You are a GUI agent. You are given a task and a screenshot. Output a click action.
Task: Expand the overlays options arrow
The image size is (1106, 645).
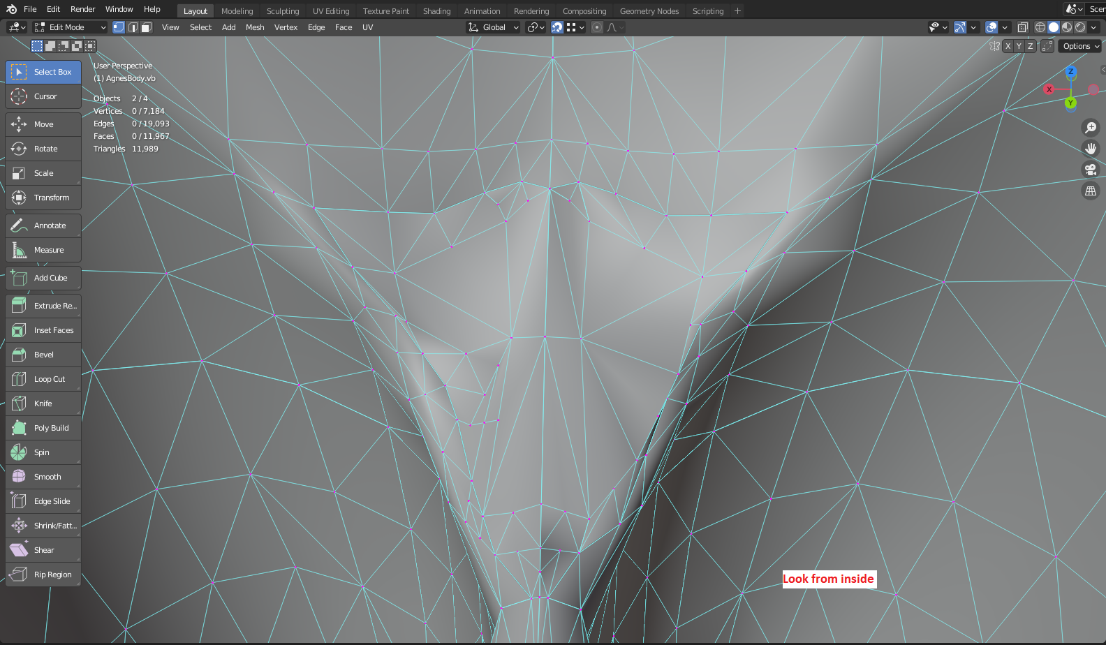[1005, 27]
